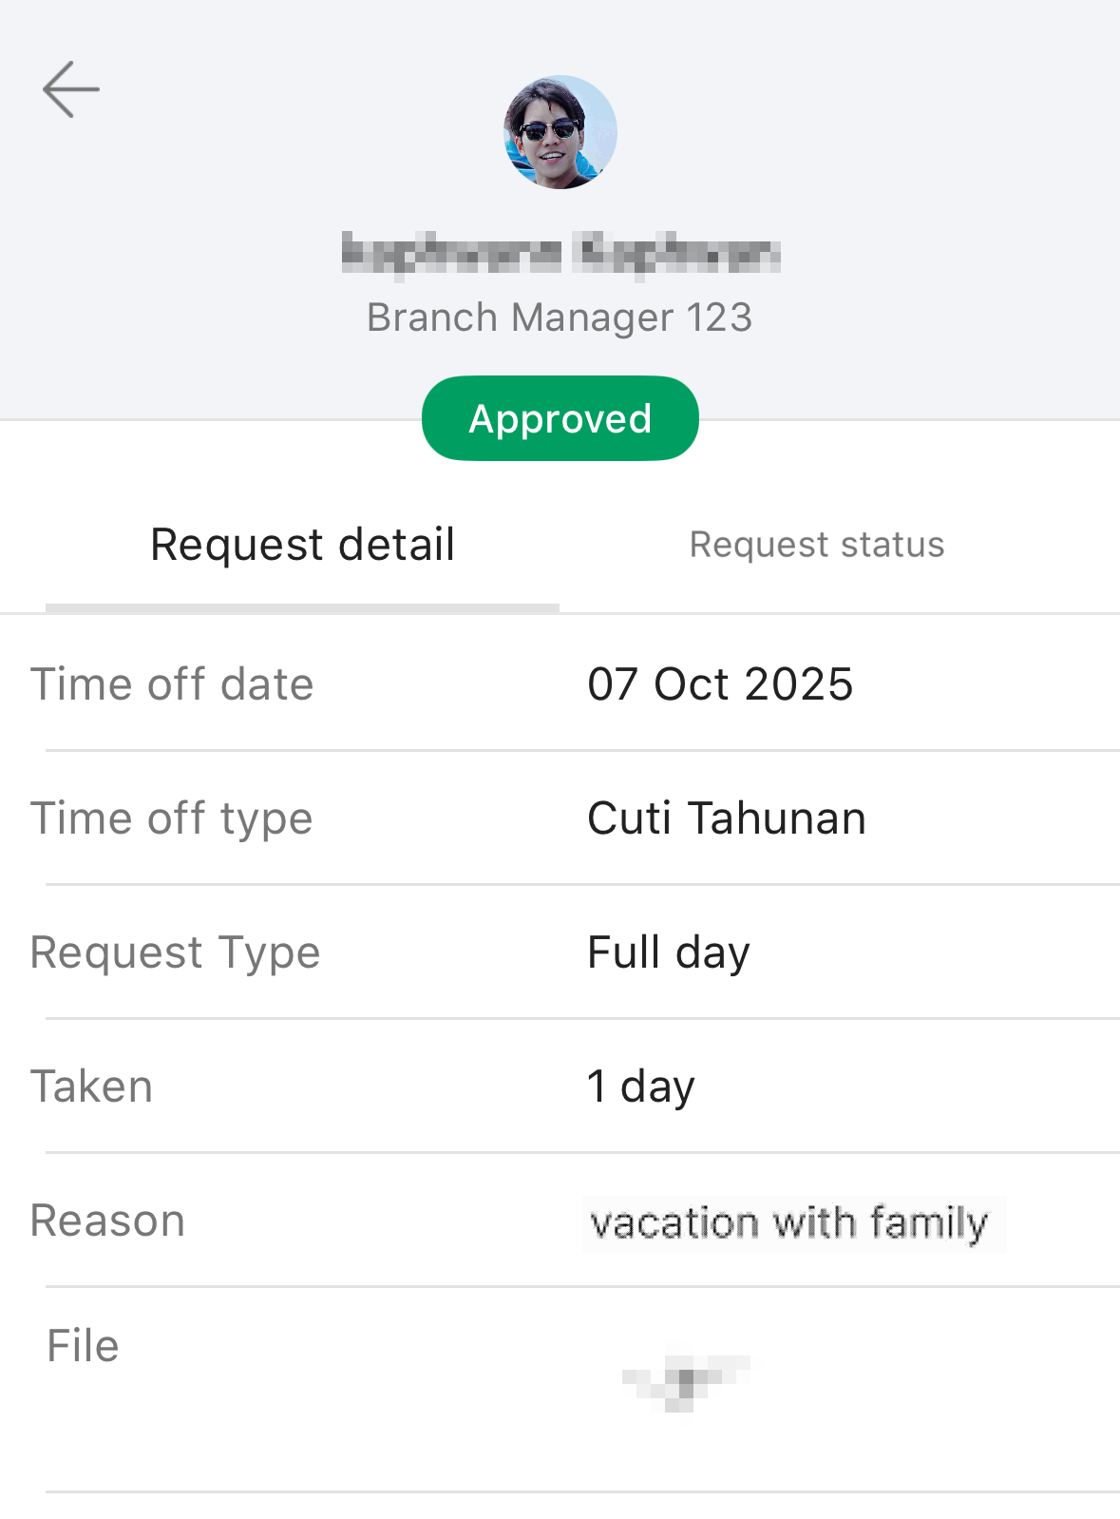1120x1519 pixels.
Task: Select the Full day value
Action: tap(669, 952)
